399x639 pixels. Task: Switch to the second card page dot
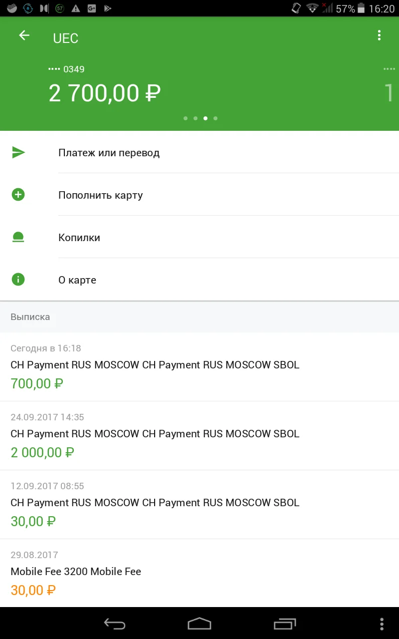(196, 118)
